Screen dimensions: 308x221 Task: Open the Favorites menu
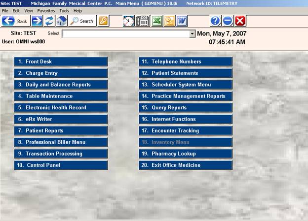pyautogui.click(x=46, y=10)
